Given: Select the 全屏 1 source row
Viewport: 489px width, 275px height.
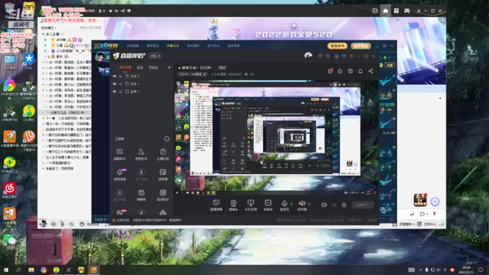Looking at the screenshot, I should [142, 91].
